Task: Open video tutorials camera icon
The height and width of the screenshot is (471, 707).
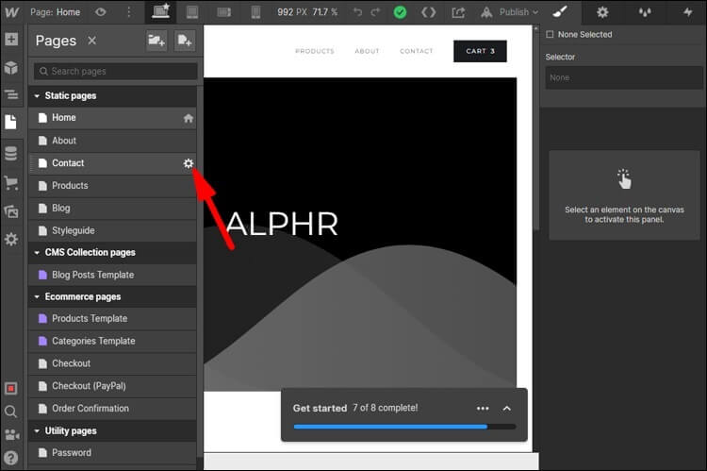Action: [11, 435]
